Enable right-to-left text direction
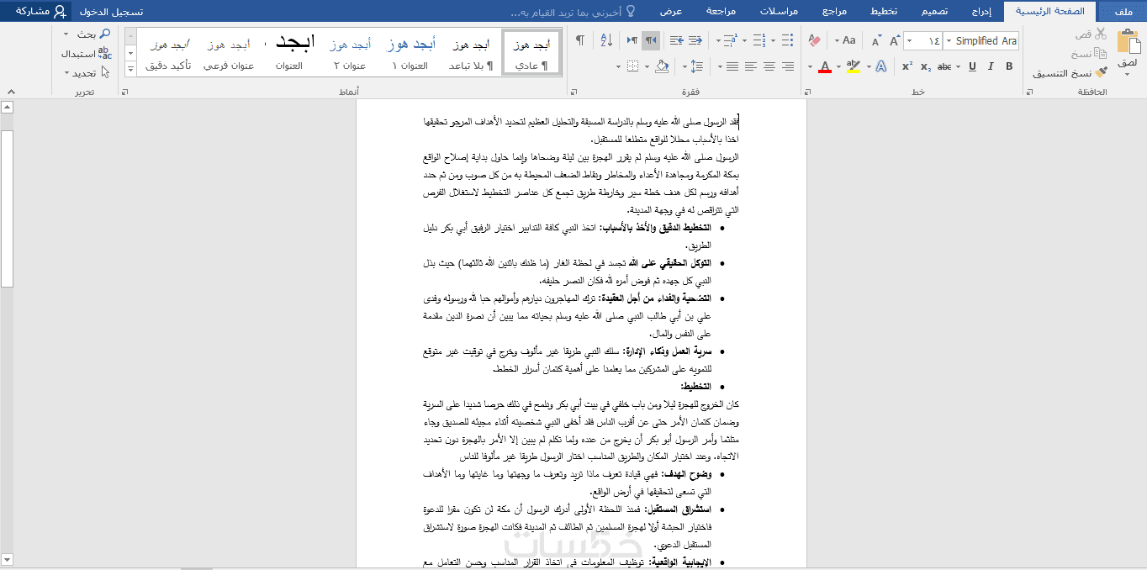The image size is (1147, 570). coord(651,40)
